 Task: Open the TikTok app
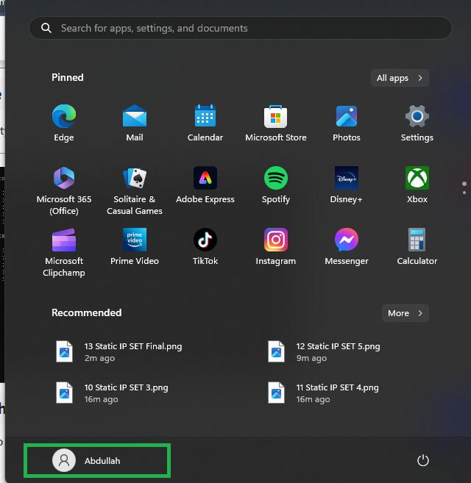coord(205,246)
